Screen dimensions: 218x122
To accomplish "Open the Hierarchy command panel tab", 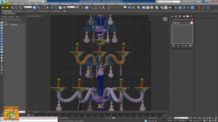I will 180,16.
